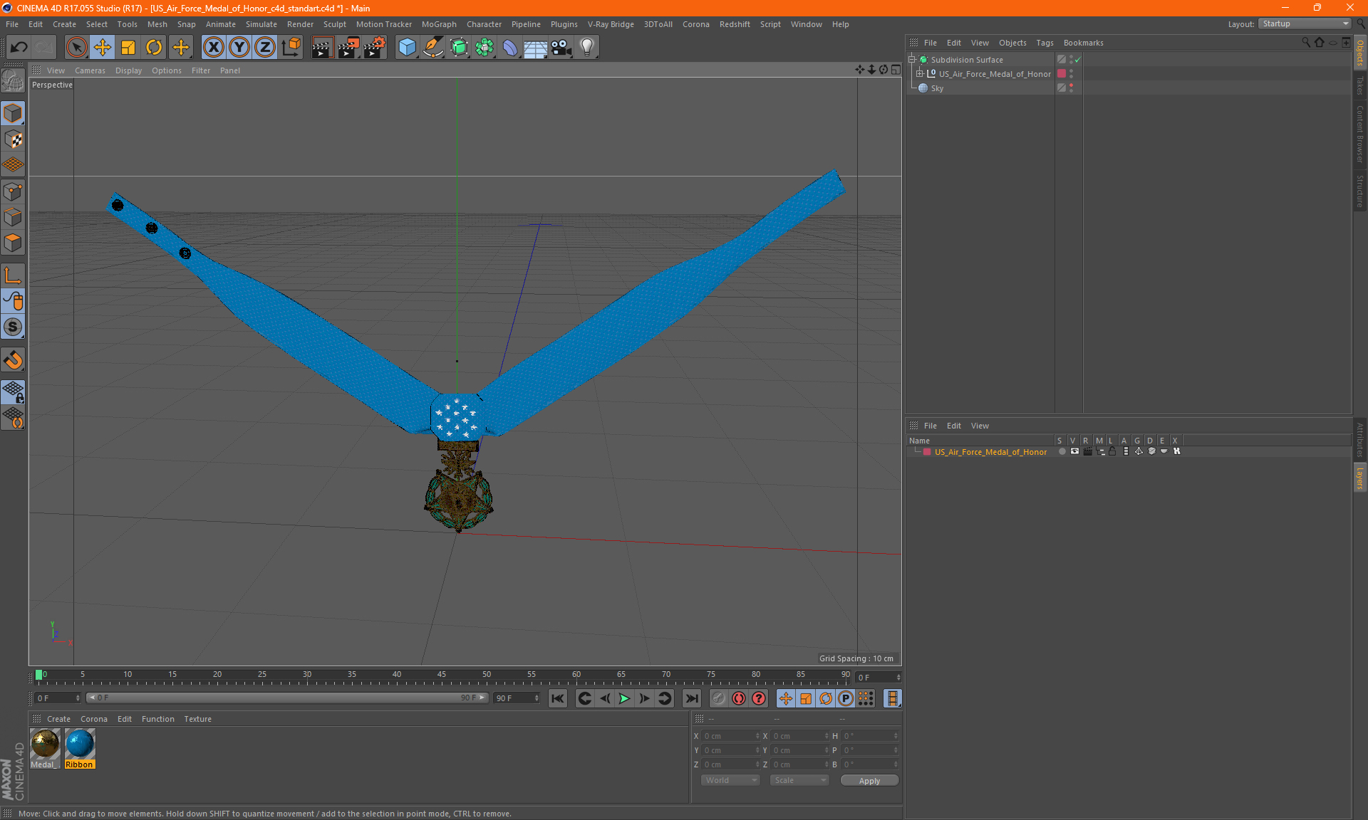
Task: Open the Layout Startup dropdown
Action: (x=1305, y=23)
